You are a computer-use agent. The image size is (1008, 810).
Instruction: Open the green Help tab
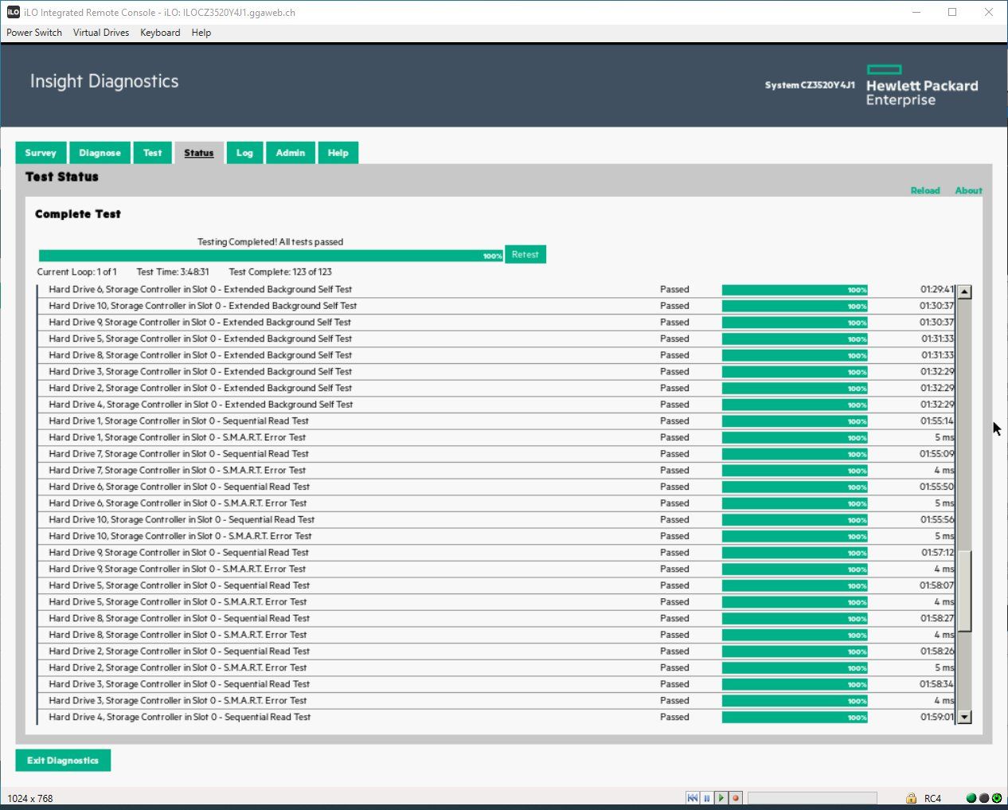(x=338, y=153)
